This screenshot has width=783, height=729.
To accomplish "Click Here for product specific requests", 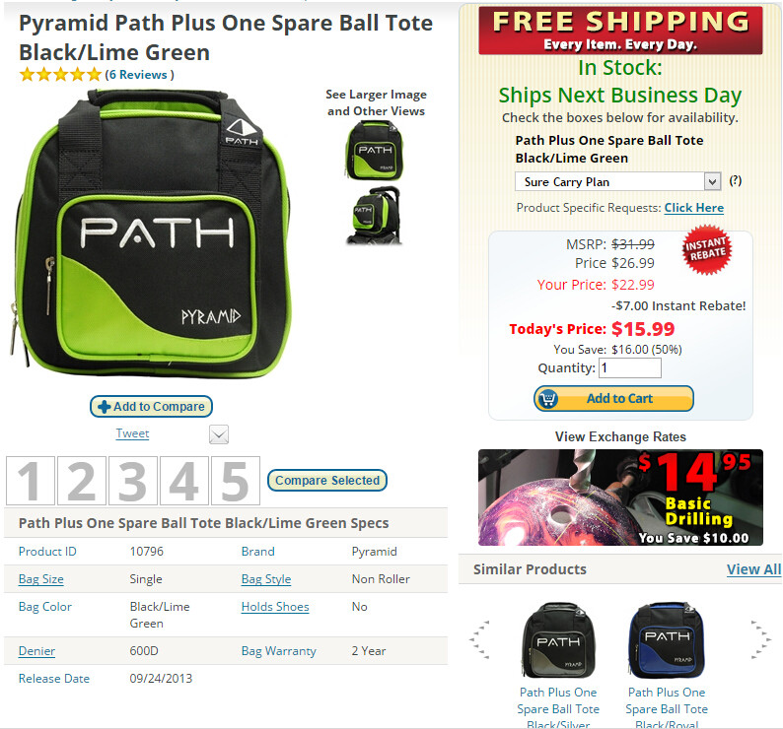I will pyautogui.click(x=693, y=208).
